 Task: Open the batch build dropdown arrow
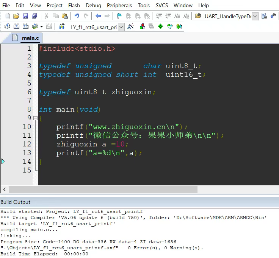click(41, 27)
